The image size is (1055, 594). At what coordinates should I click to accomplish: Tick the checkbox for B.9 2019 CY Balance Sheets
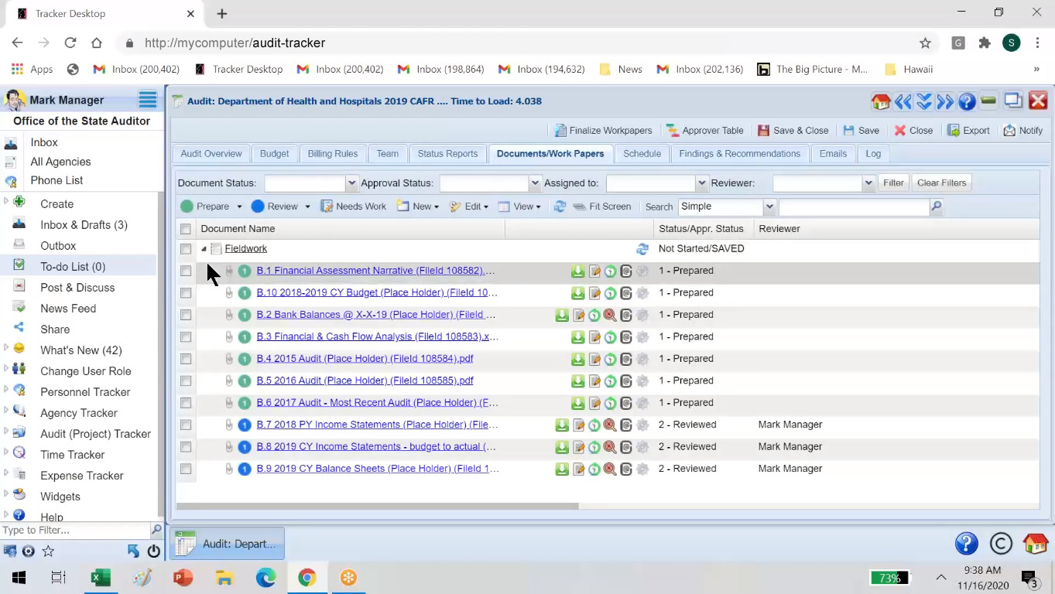186,469
